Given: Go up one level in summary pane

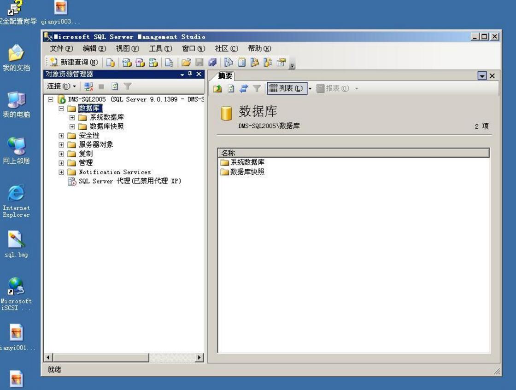Looking at the screenshot, I should 217,88.
